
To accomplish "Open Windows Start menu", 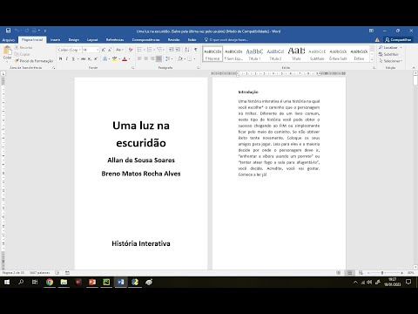I will click(7, 282).
